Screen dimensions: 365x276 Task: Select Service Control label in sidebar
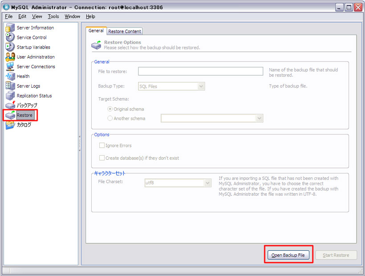tap(32, 37)
